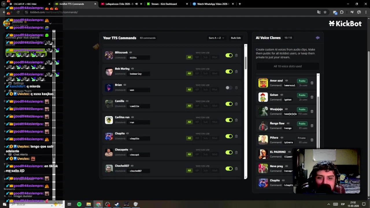
Task: Delete the Wuajajaja voice clone
Action: pyautogui.click(x=312, y=111)
